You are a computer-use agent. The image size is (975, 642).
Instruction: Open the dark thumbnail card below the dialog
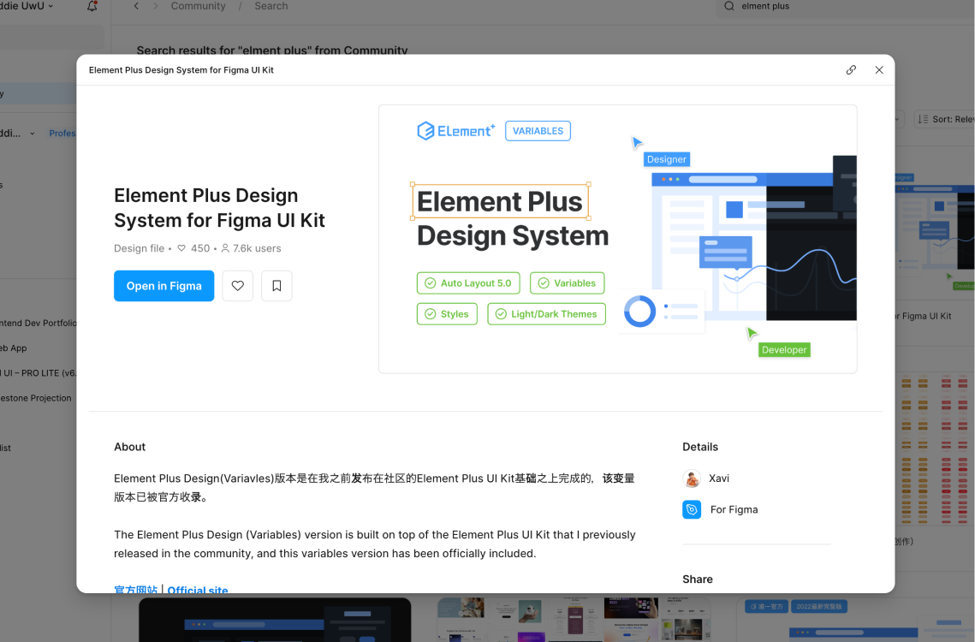coord(275,620)
